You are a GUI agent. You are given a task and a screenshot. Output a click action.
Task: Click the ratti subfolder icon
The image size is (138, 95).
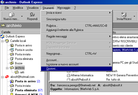(x=17, y=72)
